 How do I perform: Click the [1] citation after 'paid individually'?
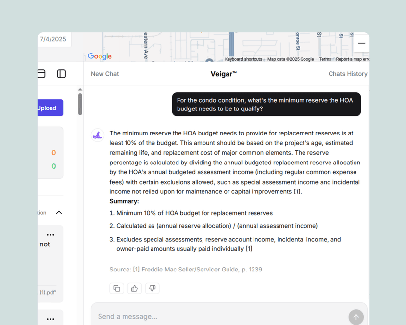click(x=249, y=249)
